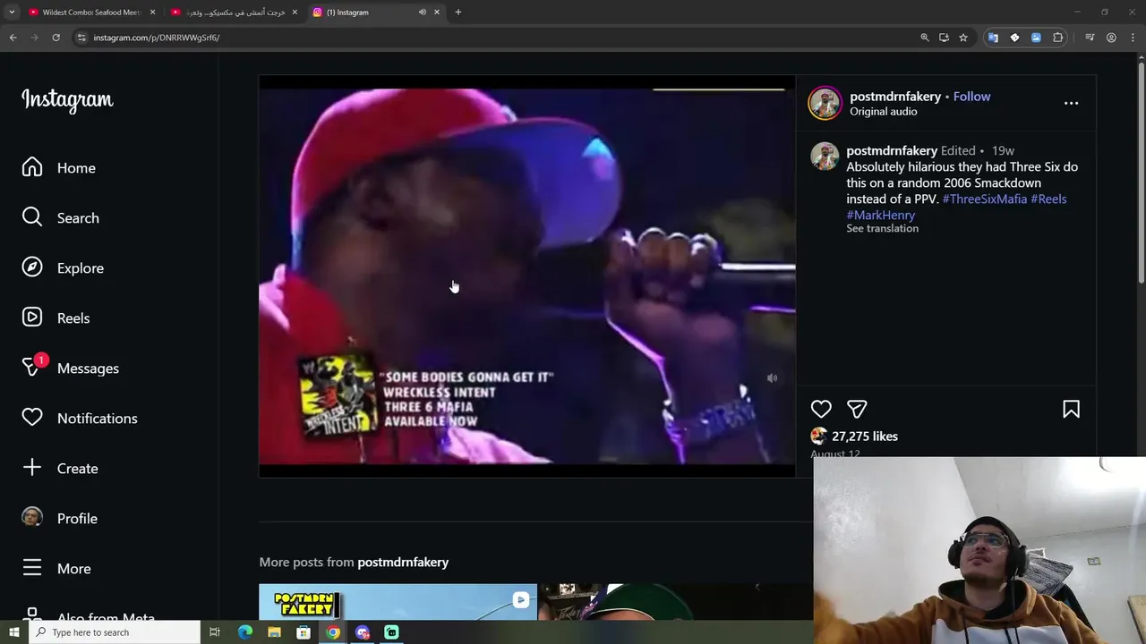
Task: Open post options three-dot menu
Action: (1071, 103)
